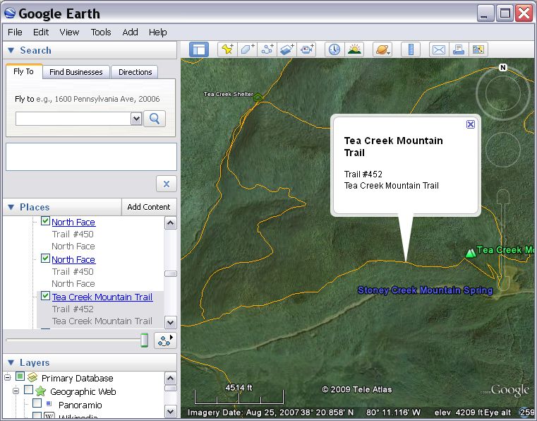Open the Tea Creek Mountain Trail link
The image size is (537, 421).
point(102,297)
